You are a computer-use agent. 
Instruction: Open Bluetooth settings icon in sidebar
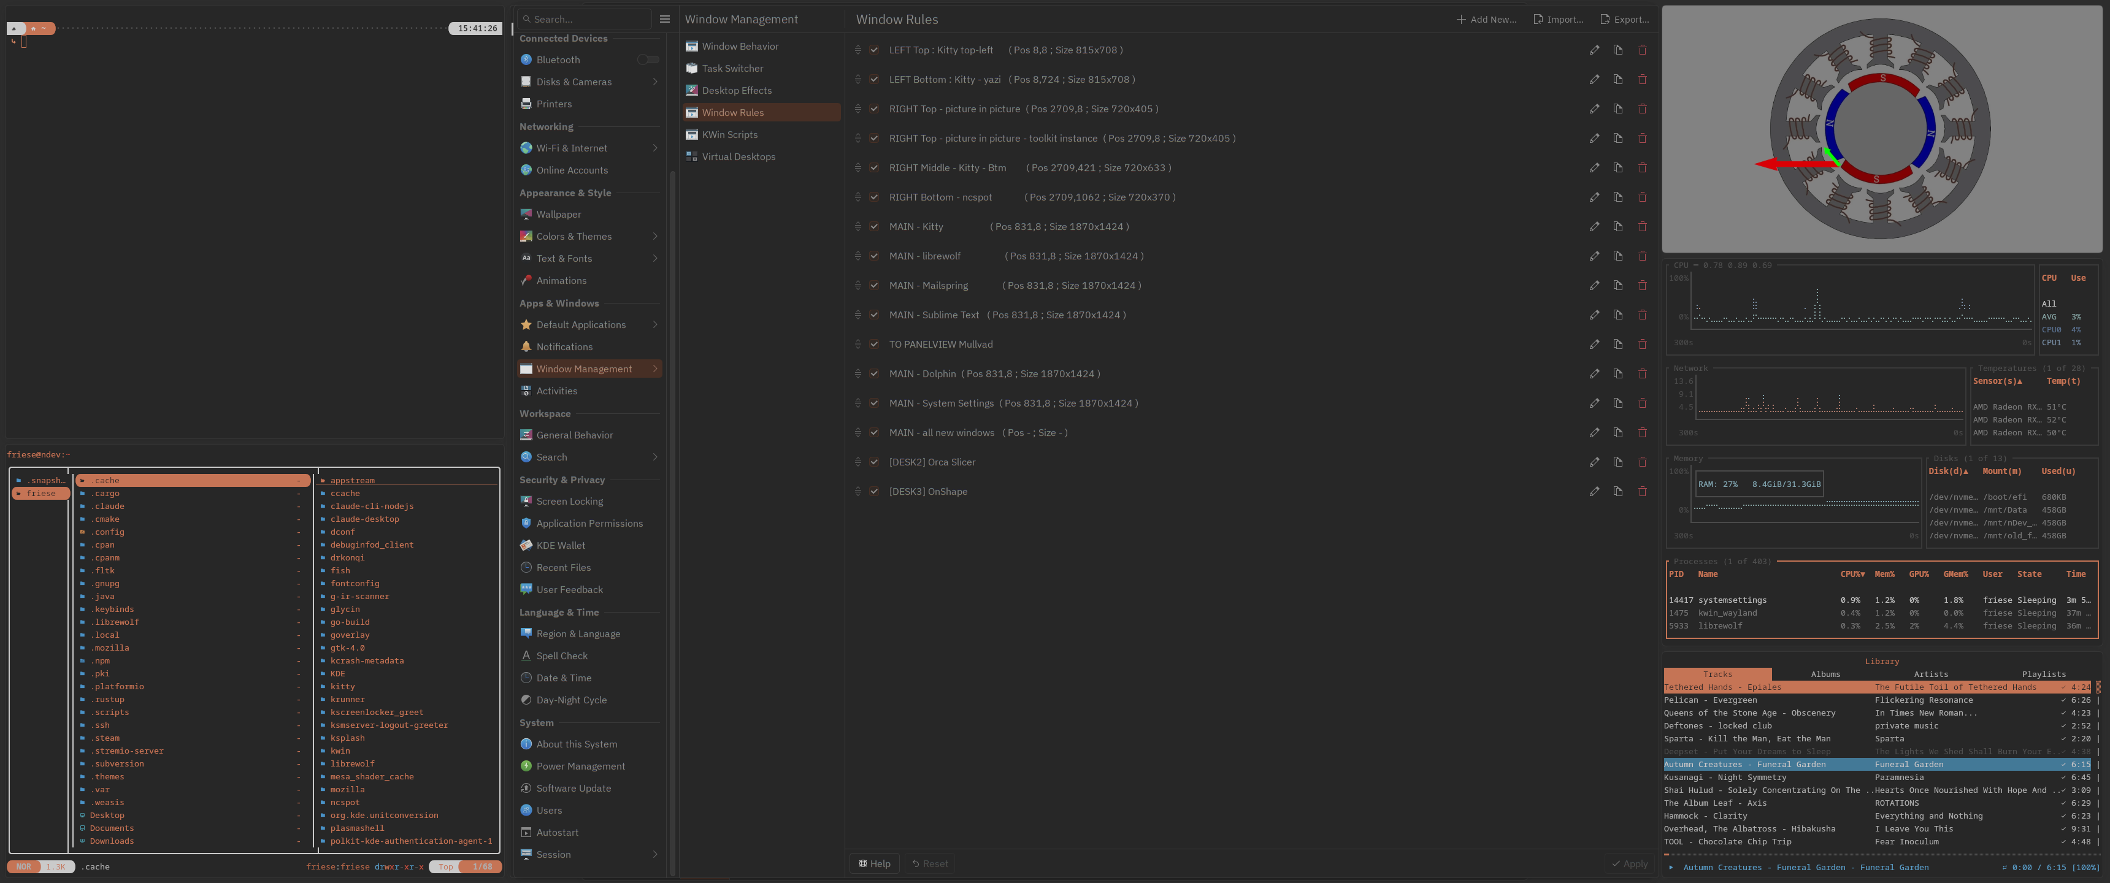pyautogui.click(x=526, y=60)
